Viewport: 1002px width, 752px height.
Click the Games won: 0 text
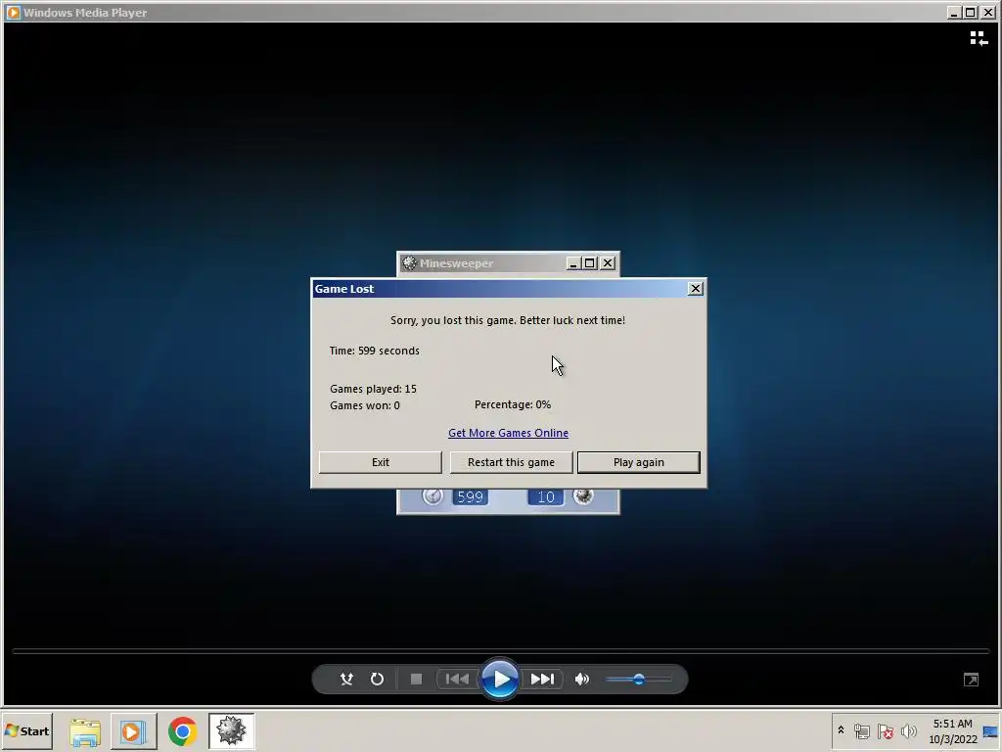[x=365, y=405]
